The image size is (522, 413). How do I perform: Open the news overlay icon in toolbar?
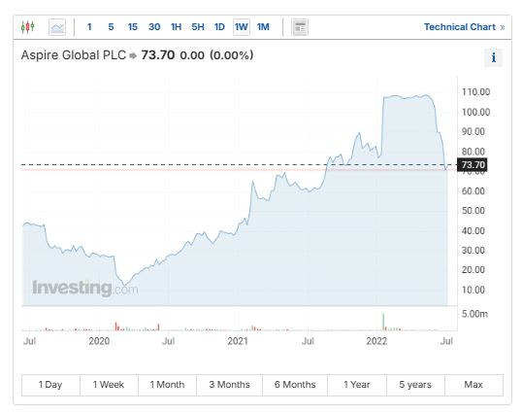pos(300,27)
